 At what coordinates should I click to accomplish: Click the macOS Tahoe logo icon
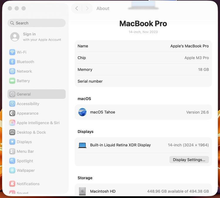(x=82, y=112)
